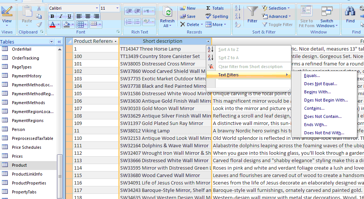Toggle underline formatting
Image resolution: width=364 pixels, height=199 pixels.
69,16
